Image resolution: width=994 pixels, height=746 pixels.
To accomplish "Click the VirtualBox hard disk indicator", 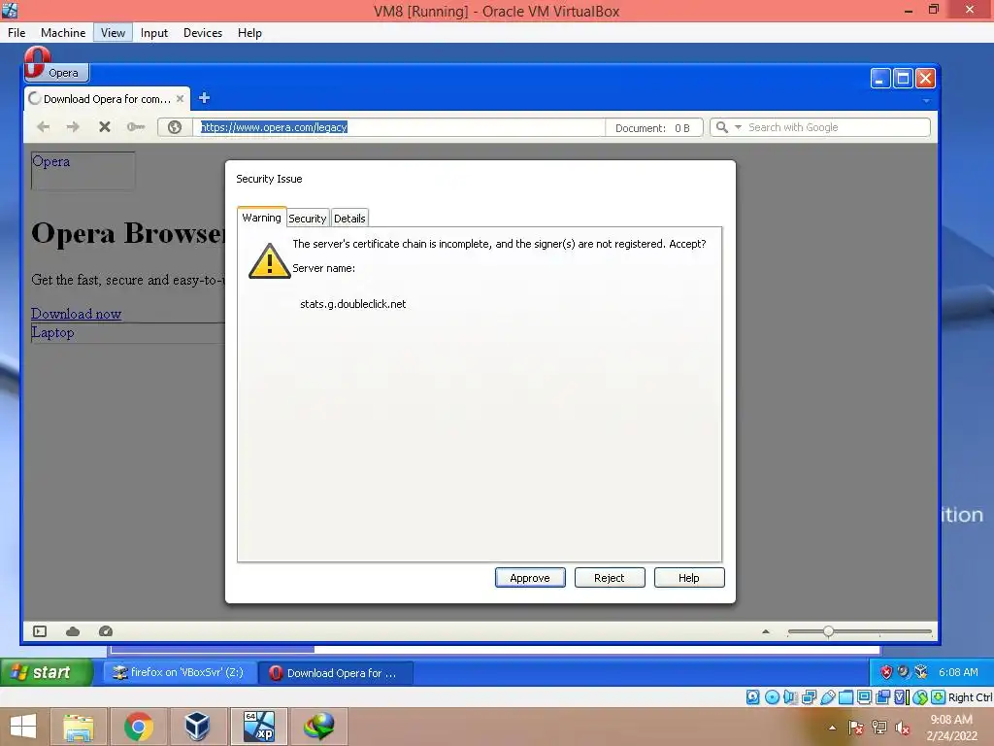I will tap(753, 697).
